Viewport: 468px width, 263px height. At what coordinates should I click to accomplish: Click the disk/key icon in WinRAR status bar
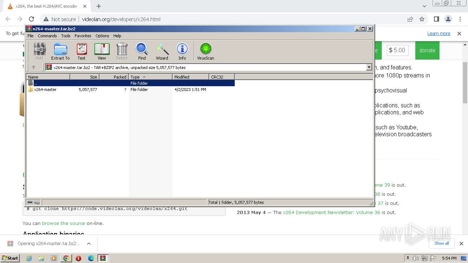pyautogui.click(x=34, y=202)
